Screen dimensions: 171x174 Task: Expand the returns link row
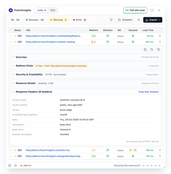(x=11, y=150)
